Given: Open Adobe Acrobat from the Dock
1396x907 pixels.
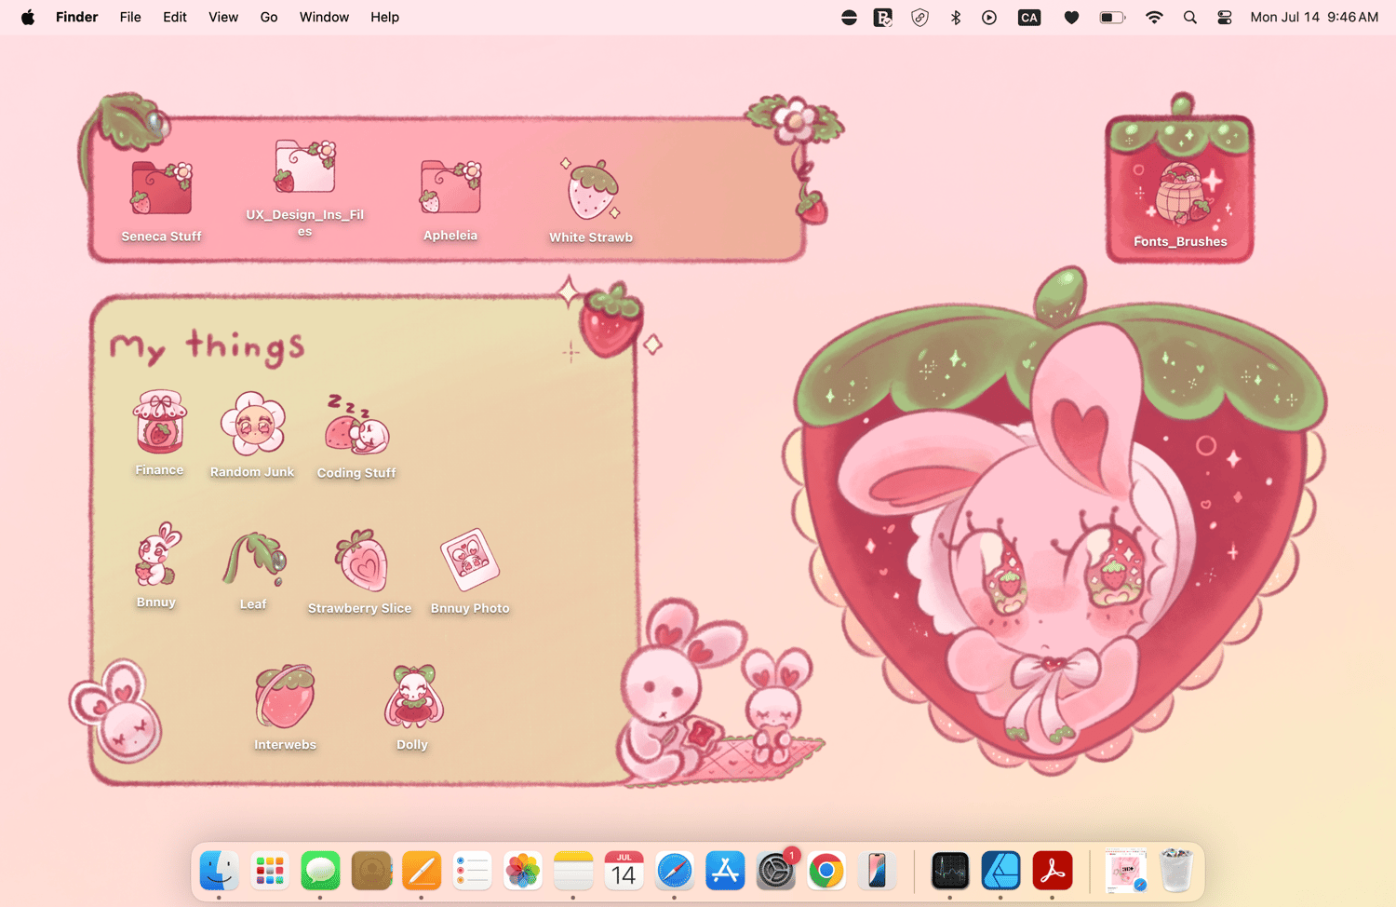Looking at the screenshot, I should pyautogui.click(x=1053, y=871).
